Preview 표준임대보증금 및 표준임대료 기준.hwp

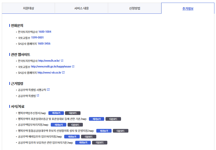pyautogui.click(x=97, y=119)
